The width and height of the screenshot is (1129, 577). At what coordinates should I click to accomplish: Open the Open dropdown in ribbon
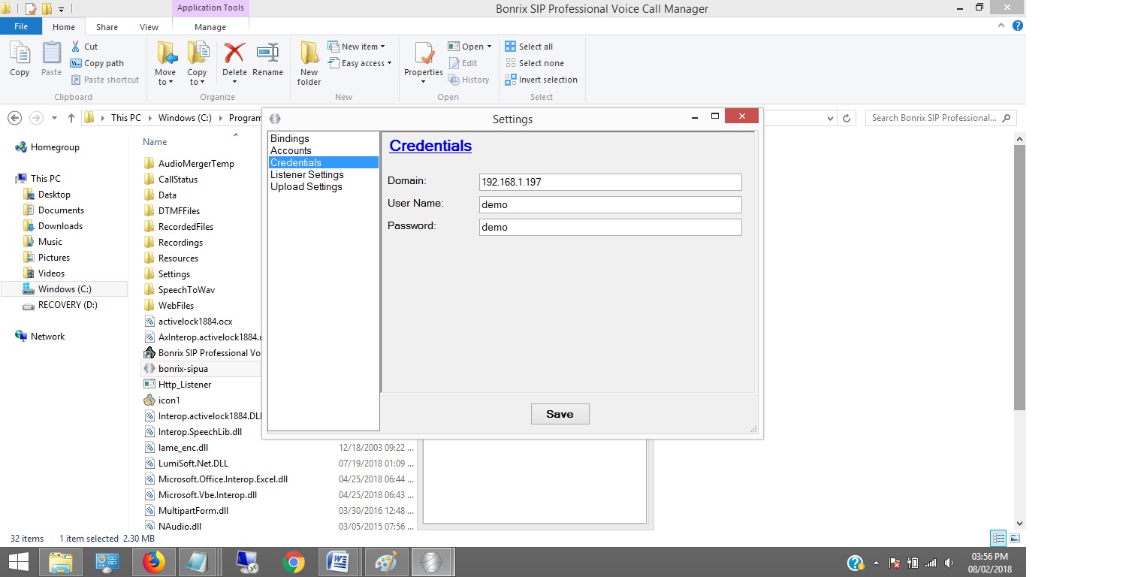[469, 47]
